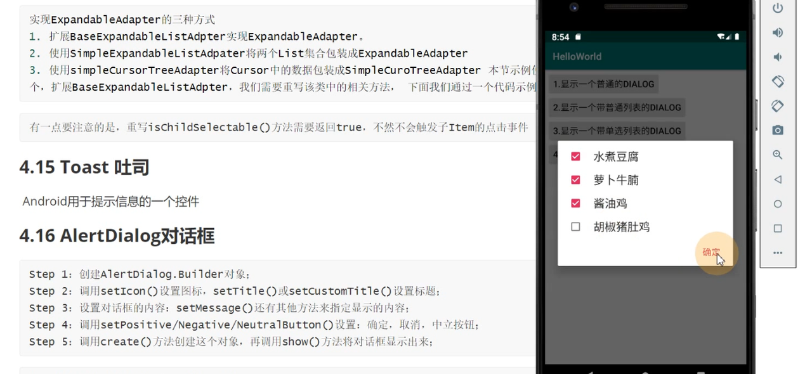Rotate the emulator screen right
Viewport: 812px width, 374px height.
tap(777, 106)
